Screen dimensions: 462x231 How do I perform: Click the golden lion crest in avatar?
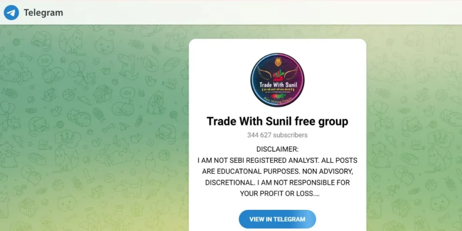[x=277, y=61]
